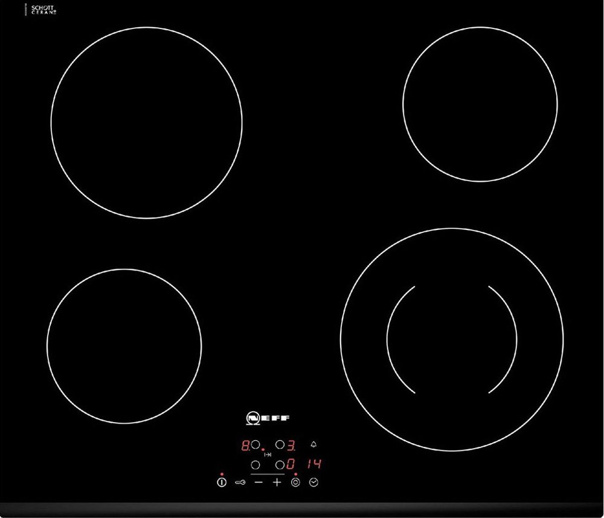Touch the small rear-right cooking zone
Viewport: 604px width, 518px height.
pos(480,104)
